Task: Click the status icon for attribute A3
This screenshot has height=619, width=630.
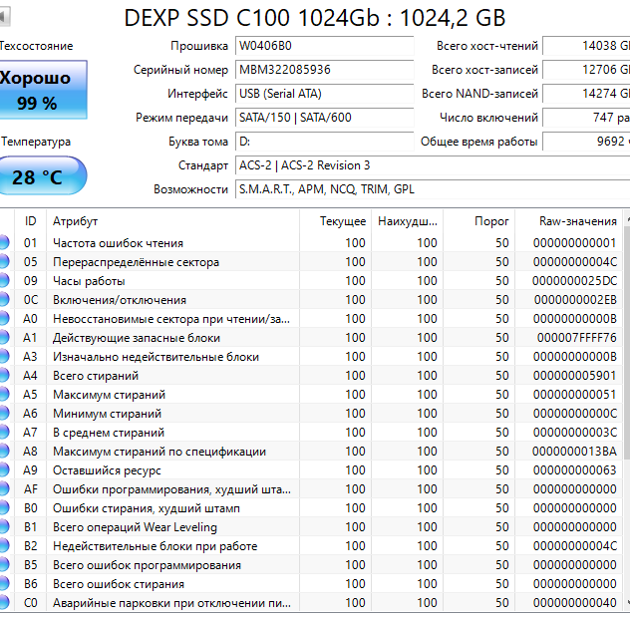Action: (4, 356)
